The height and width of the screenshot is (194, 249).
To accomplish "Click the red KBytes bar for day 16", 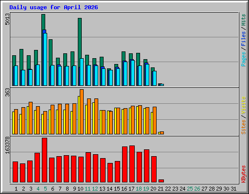I will pos(125,164).
